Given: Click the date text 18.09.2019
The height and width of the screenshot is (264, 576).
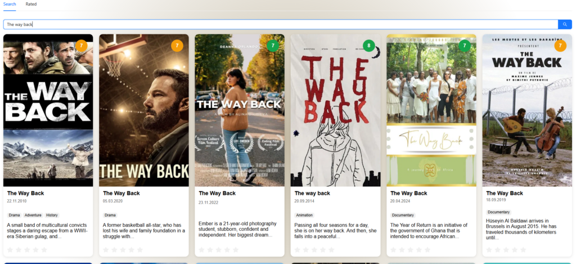Looking at the screenshot, I should [x=496, y=199].
